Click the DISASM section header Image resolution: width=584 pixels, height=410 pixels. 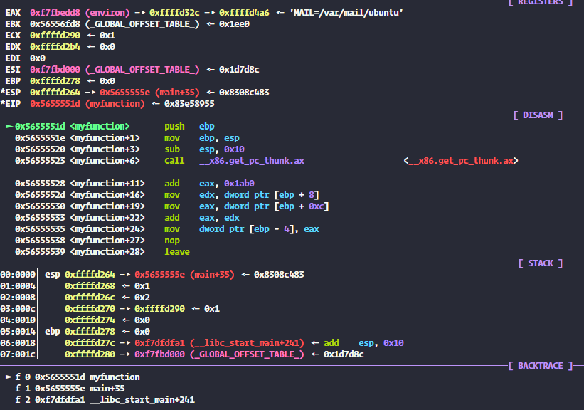(x=538, y=115)
